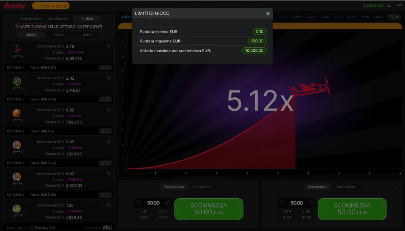Click share/chat icon on first 6383.32x round
Image resolution: width=405 pixels, height=231 pixels.
tap(105, 68)
